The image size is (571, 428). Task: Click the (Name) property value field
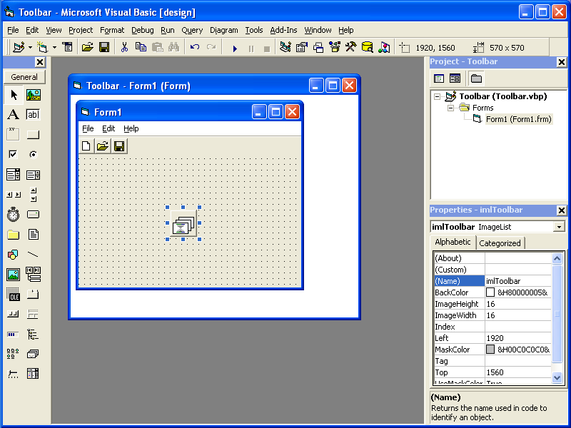tap(518, 281)
